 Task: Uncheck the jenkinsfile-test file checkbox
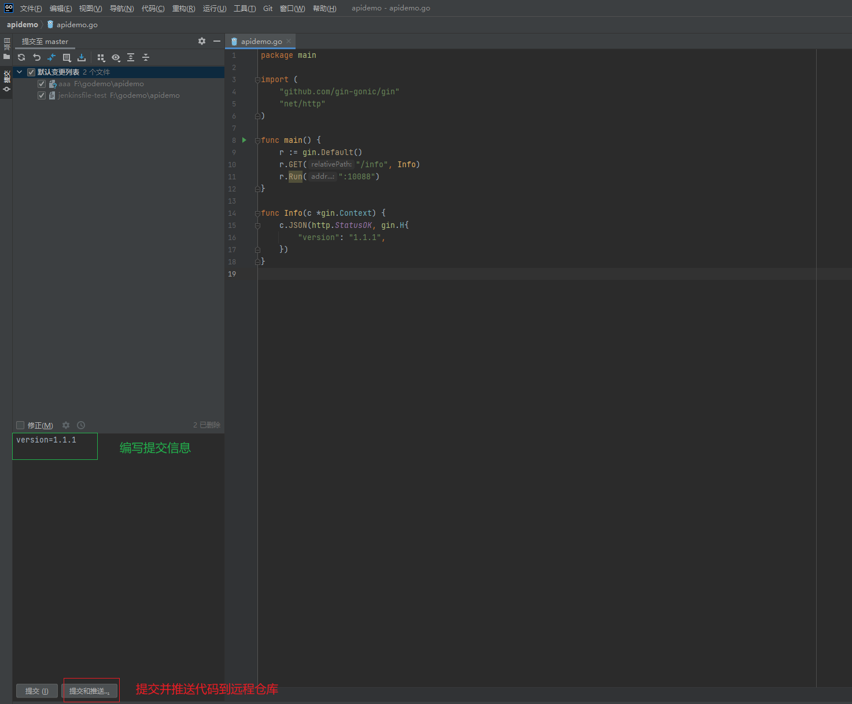pos(42,95)
